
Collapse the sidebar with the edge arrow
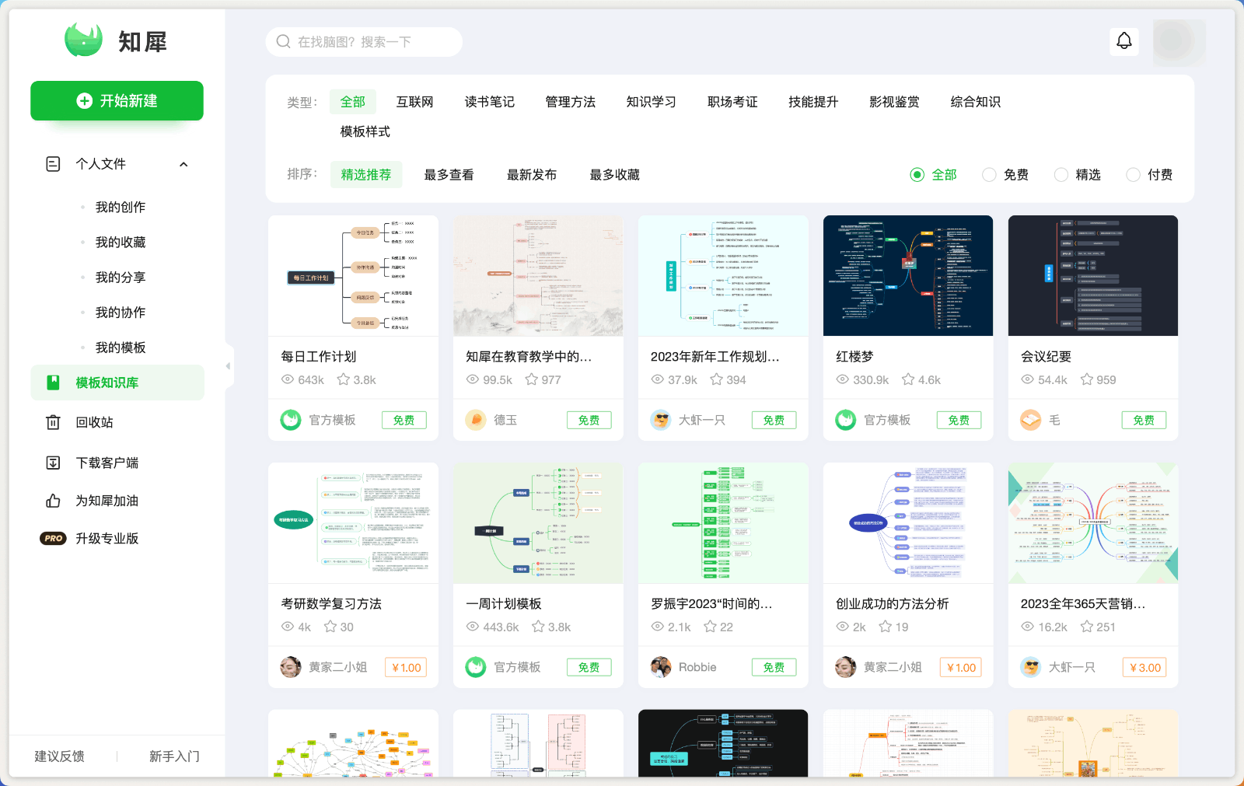(x=228, y=366)
